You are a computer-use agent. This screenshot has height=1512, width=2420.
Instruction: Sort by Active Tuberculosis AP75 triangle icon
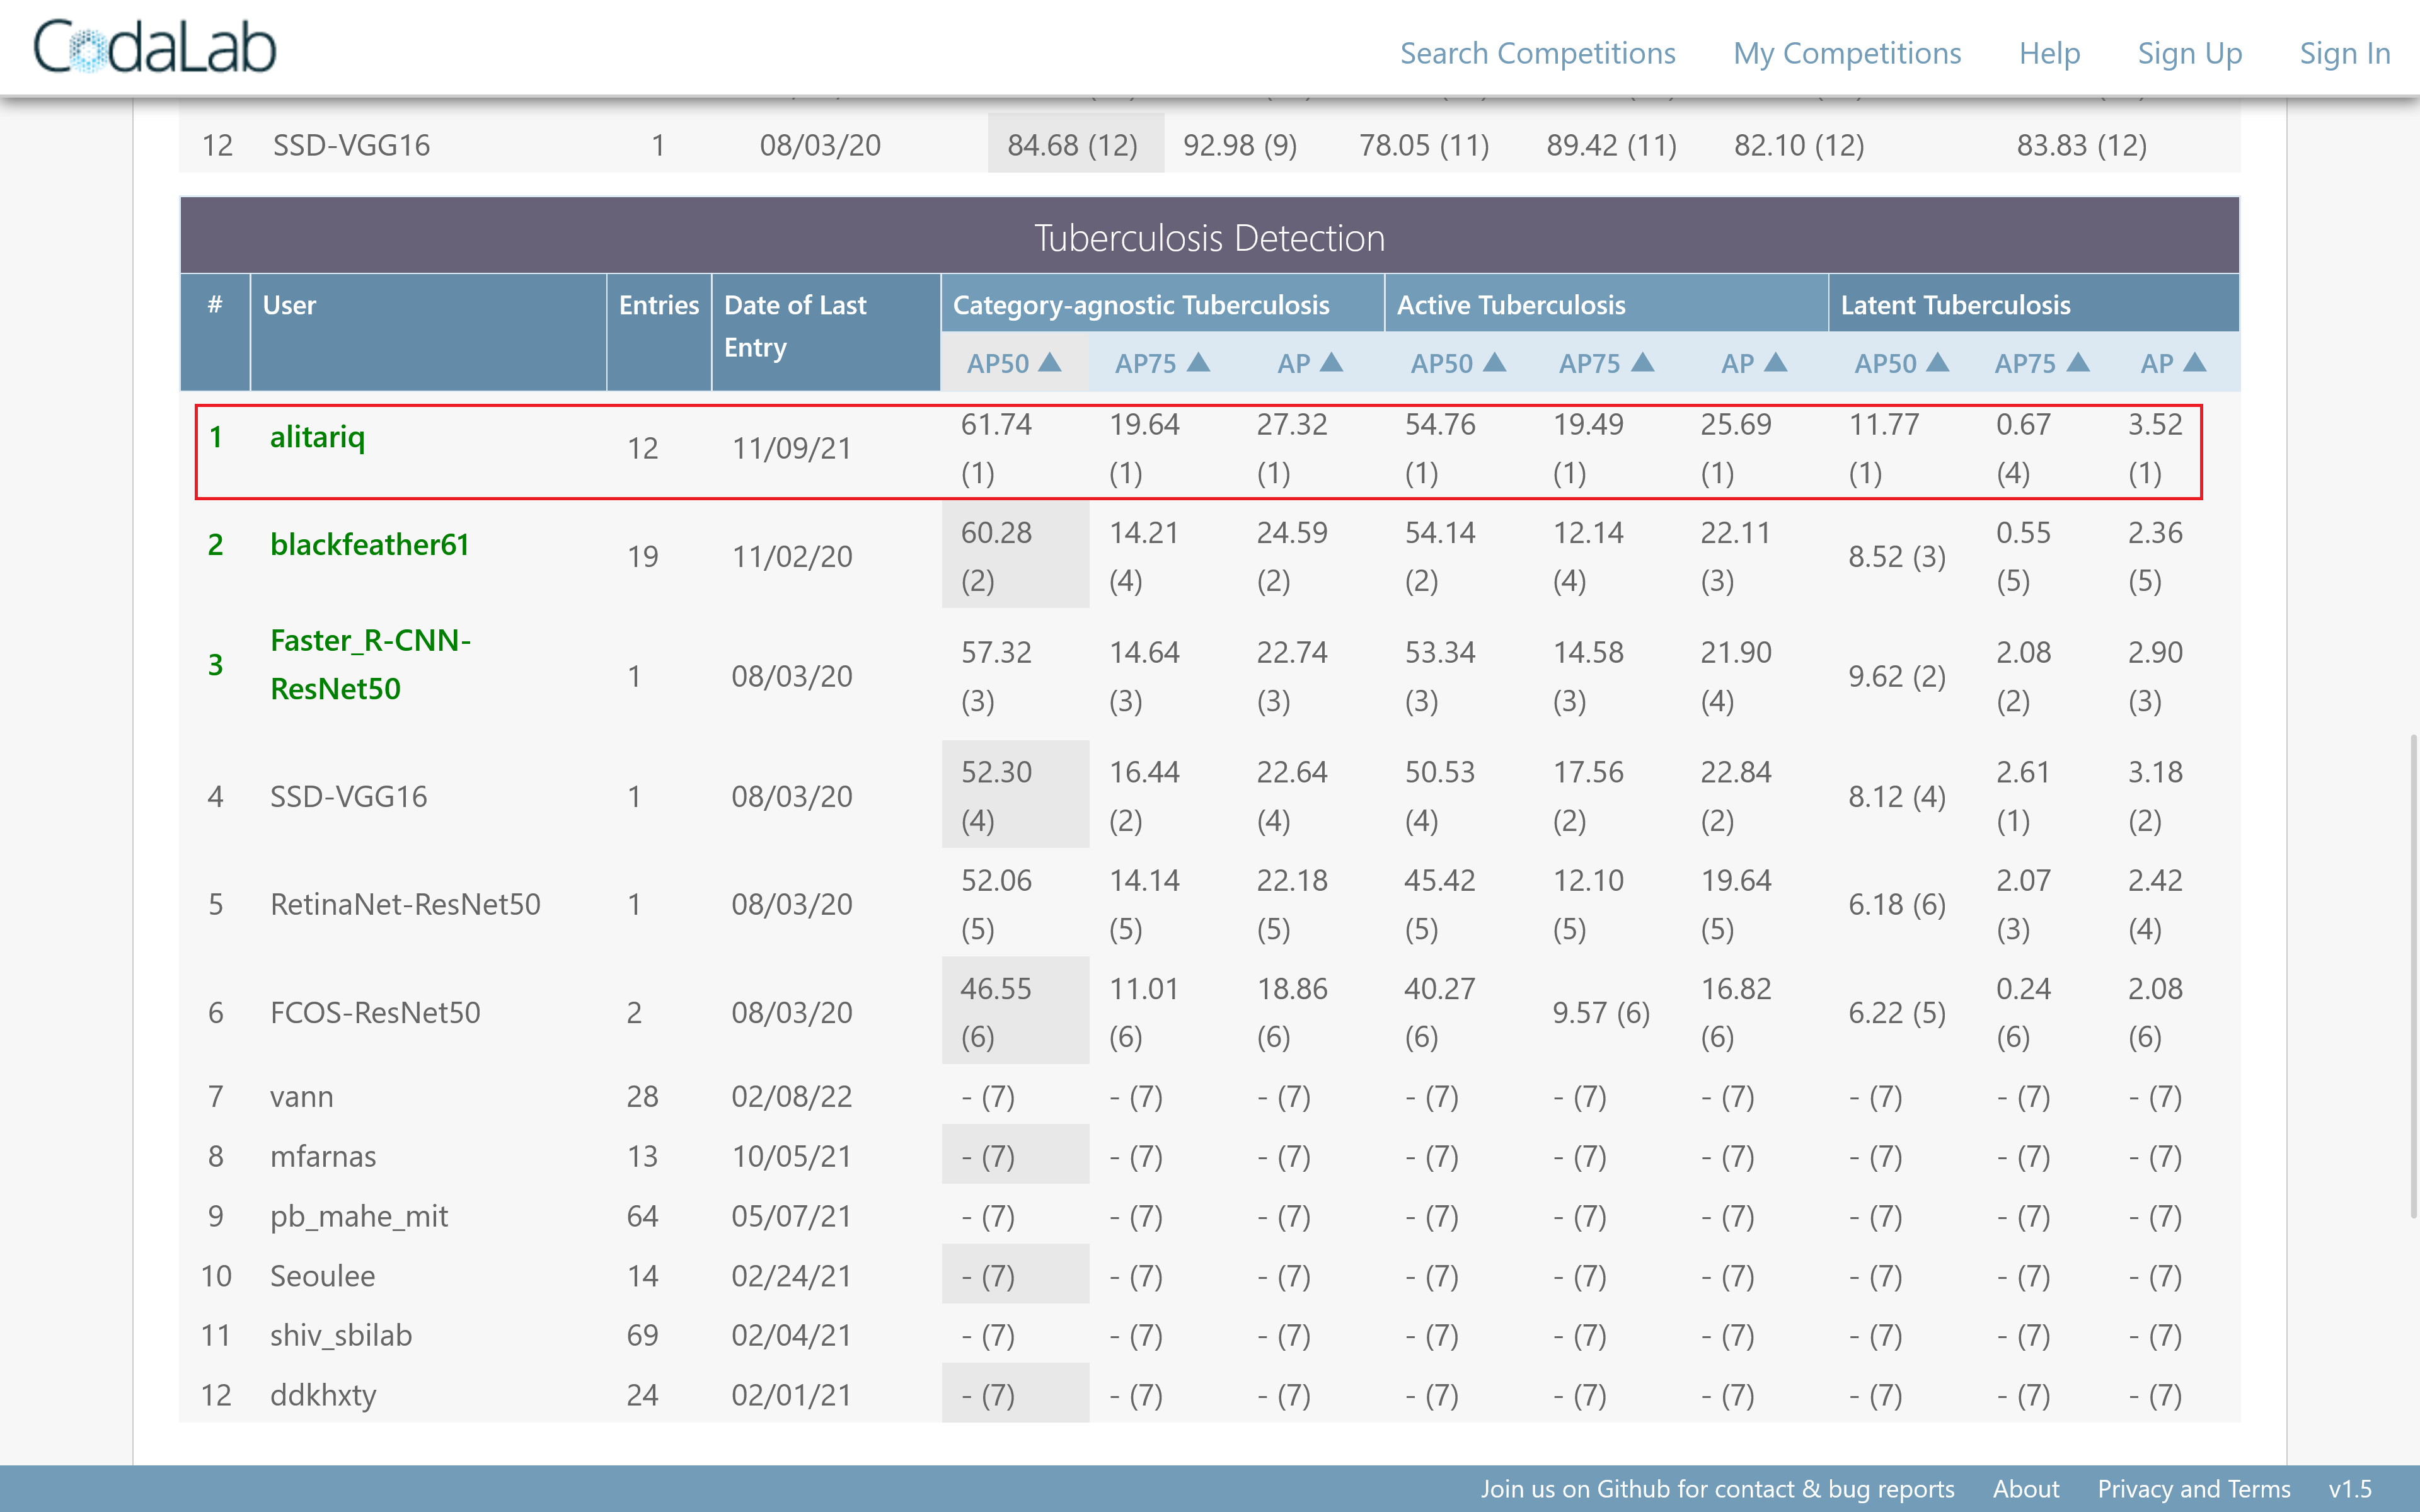(1642, 362)
